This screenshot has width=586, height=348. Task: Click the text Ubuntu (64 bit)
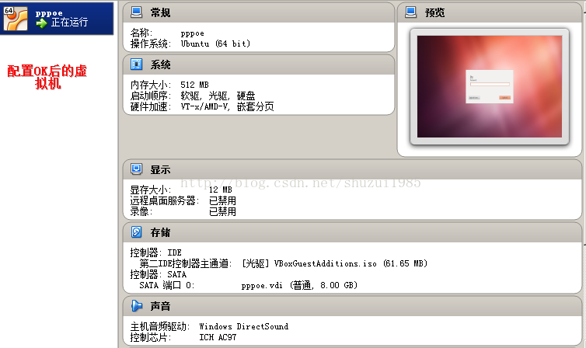click(x=215, y=43)
